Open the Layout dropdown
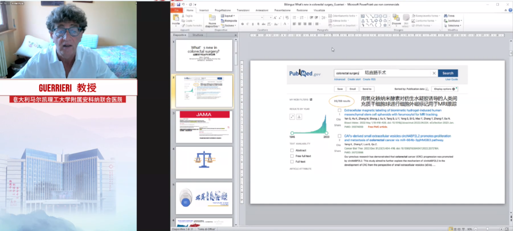The width and height of the screenshot is (513, 231). tap(228, 16)
